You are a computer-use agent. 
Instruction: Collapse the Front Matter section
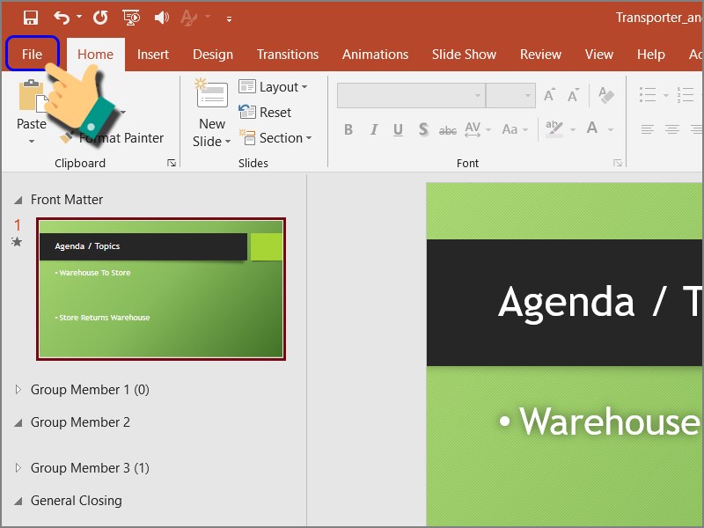click(x=19, y=200)
